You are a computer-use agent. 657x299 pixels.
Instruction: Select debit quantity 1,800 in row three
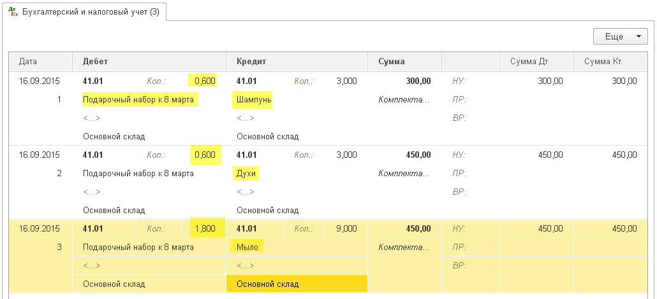pyautogui.click(x=205, y=228)
